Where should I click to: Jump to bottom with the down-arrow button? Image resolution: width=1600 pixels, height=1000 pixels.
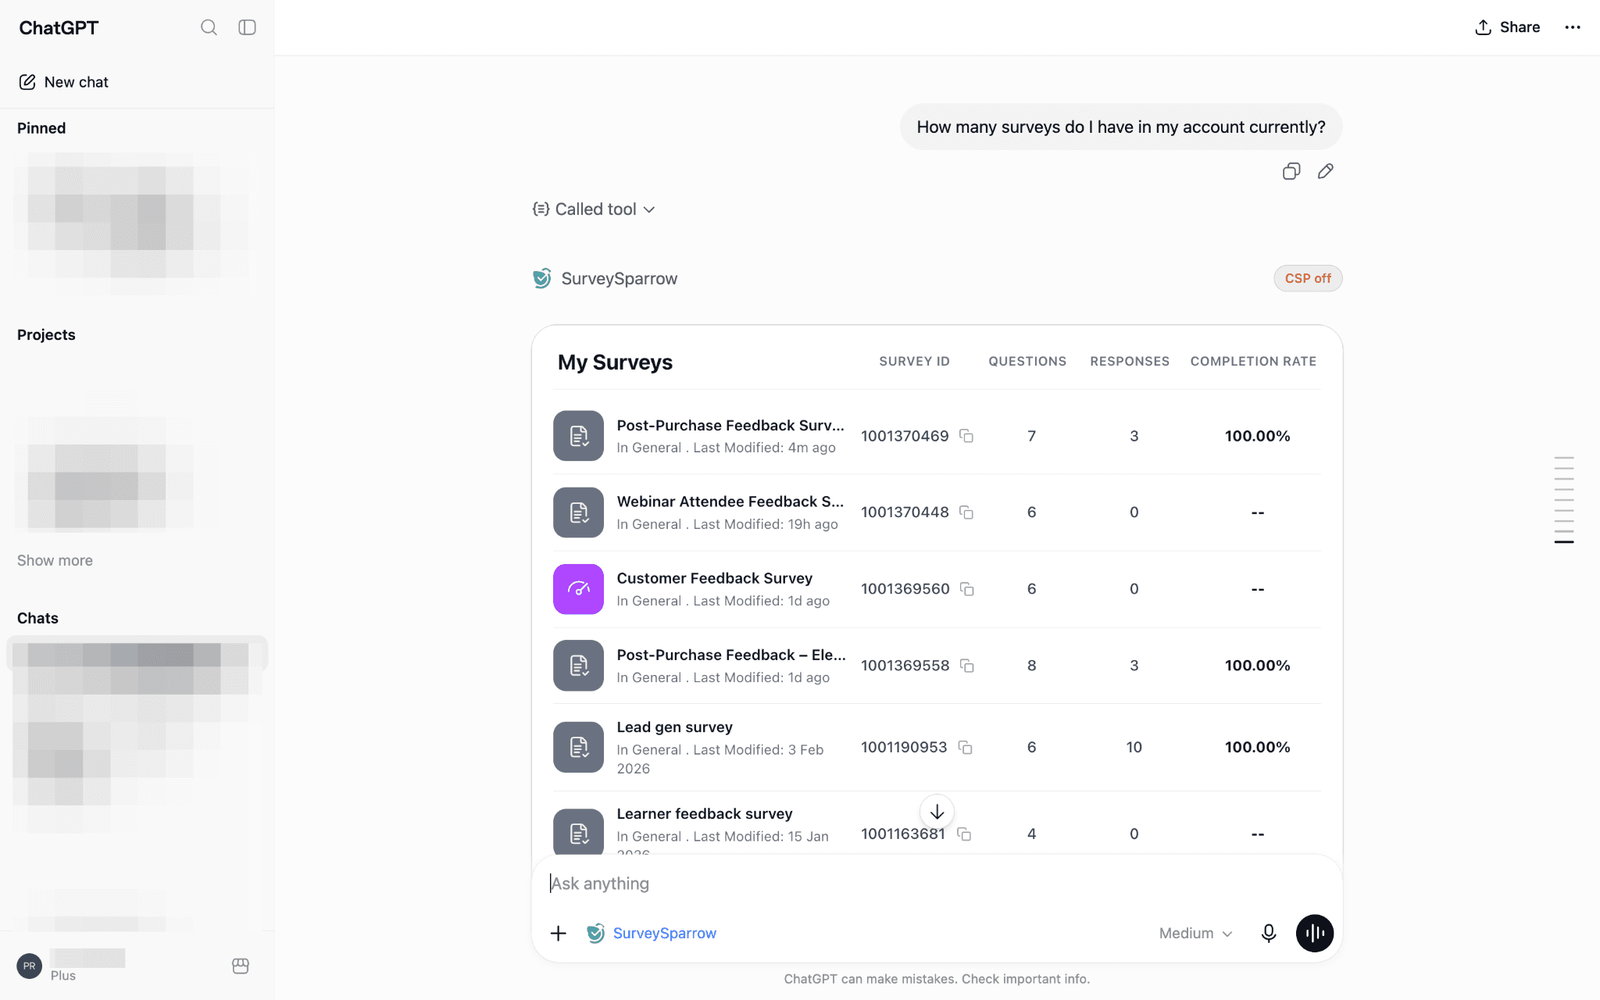coord(937,812)
